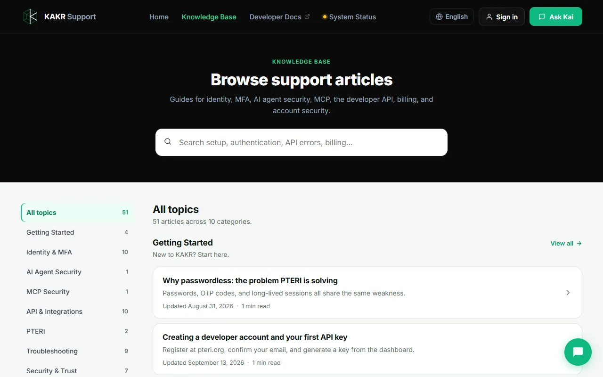Browse the Troubleshooting category
Image resolution: width=603 pixels, height=377 pixels.
[77, 351]
